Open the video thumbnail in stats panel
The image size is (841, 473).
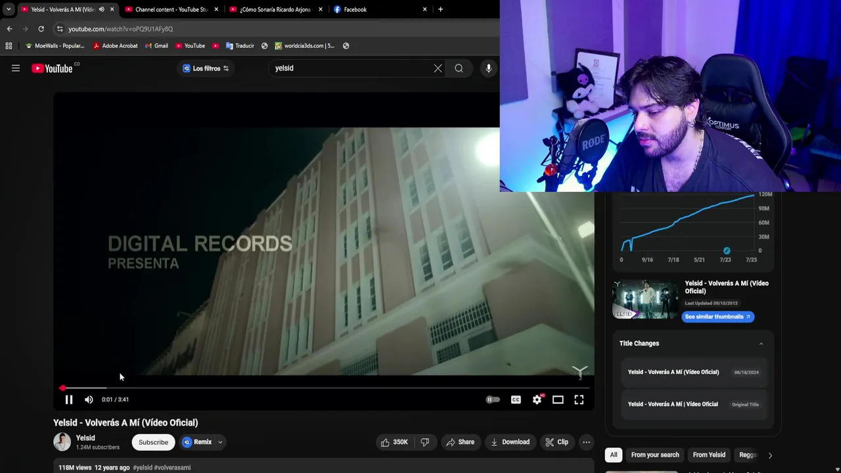click(645, 300)
